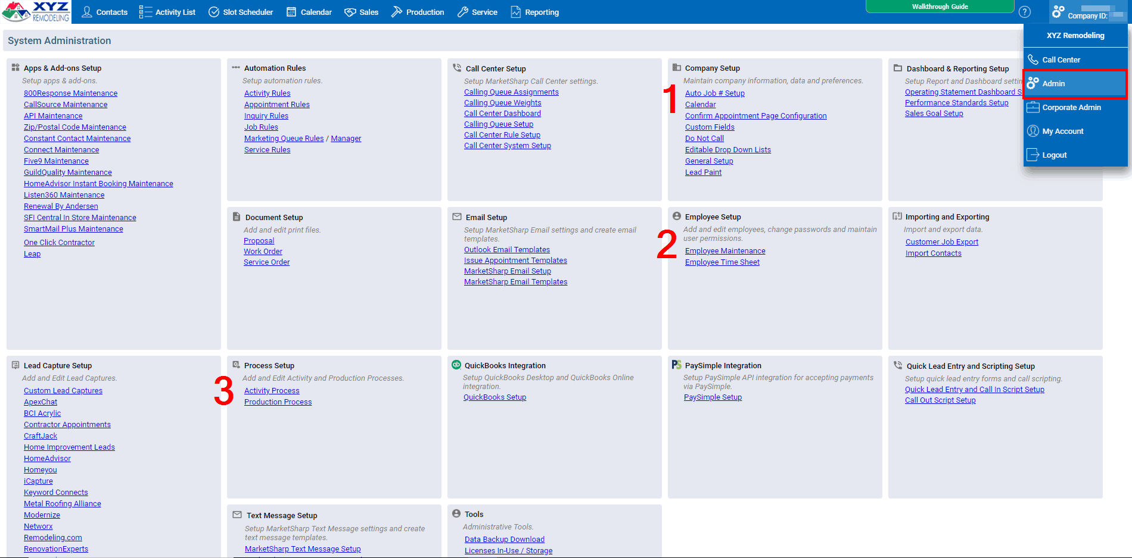Click the Employee Setup person icon

coord(677,216)
